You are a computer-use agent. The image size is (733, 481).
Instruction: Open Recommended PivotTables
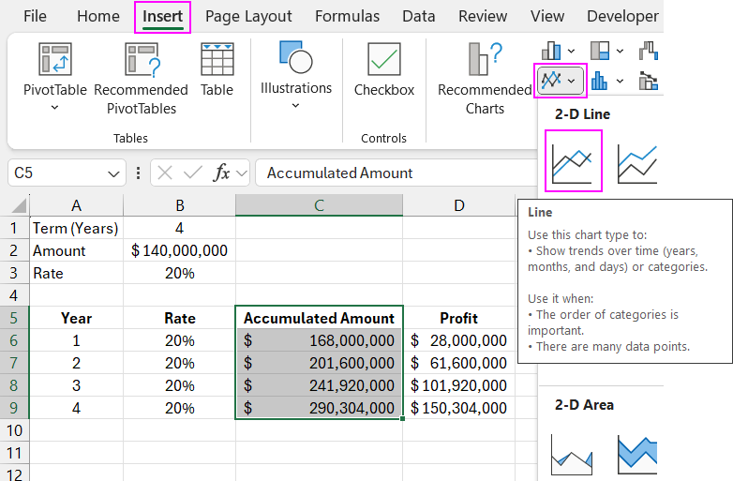141,60
